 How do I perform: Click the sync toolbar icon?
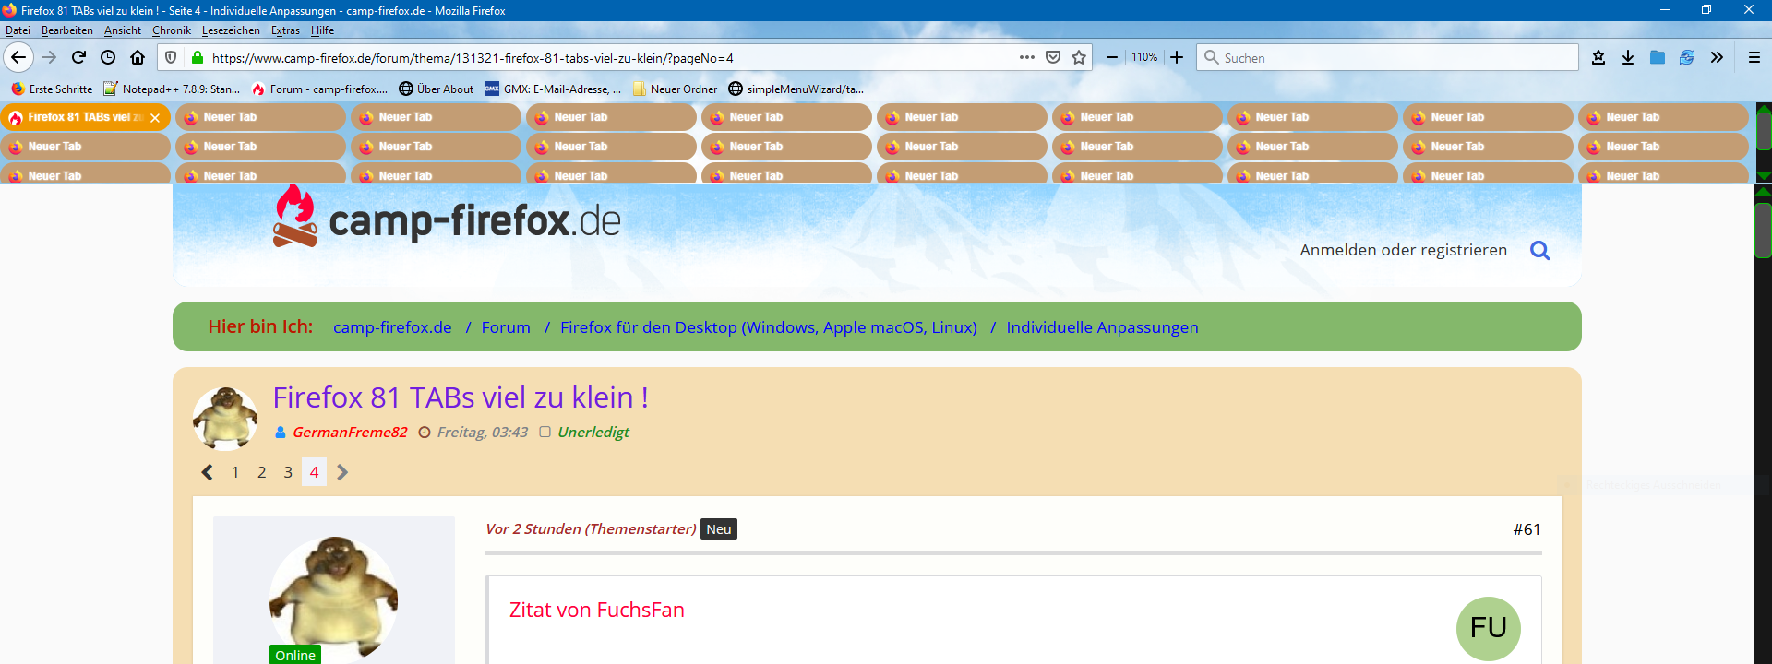pos(1687,57)
